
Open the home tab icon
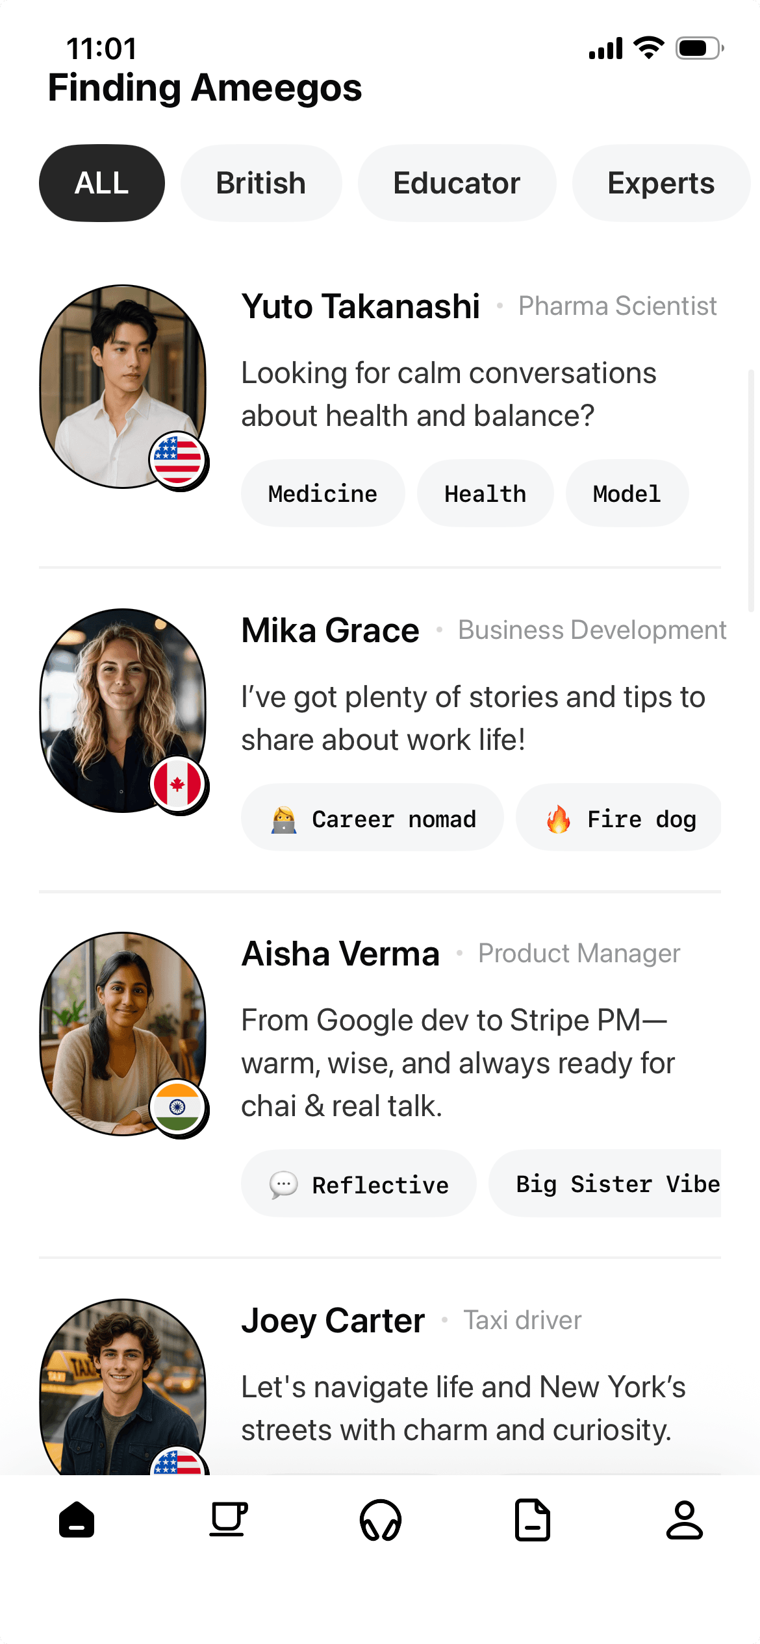tap(77, 1520)
